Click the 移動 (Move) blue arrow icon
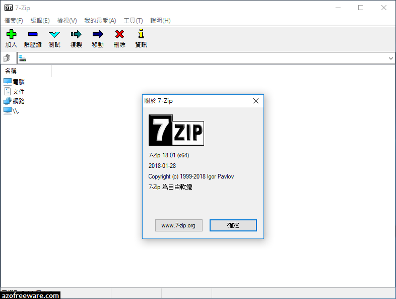The image size is (396, 299). (98, 34)
